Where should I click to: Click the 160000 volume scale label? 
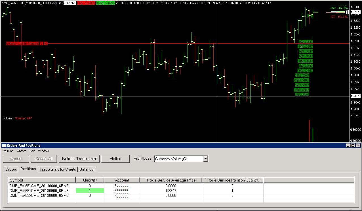356,130
